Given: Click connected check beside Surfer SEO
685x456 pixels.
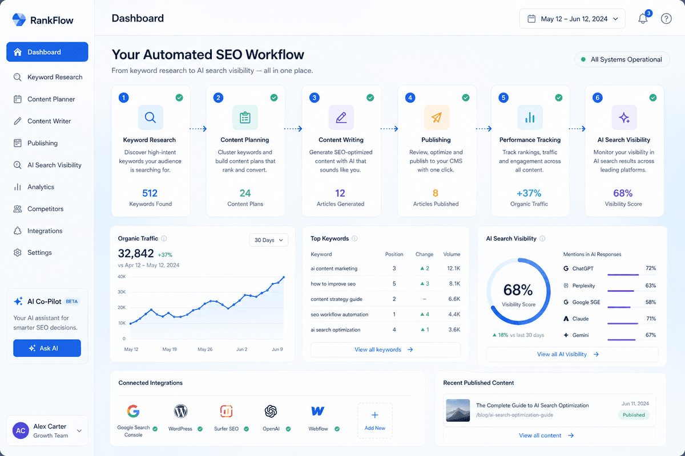Looking at the screenshot, I should click(247, 429).
